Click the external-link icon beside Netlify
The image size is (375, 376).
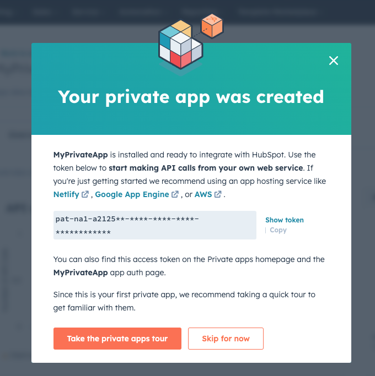[x=85, y=194]
